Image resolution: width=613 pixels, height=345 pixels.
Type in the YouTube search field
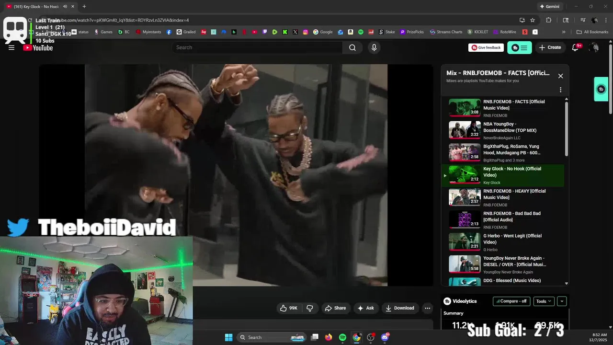pyautogui.click(x=257, y=47)
